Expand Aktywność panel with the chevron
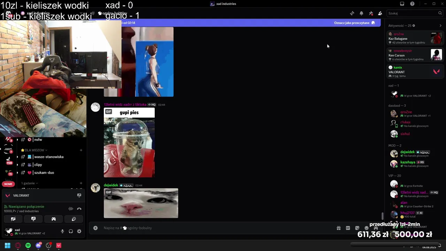The height and width of the screenshot is (251, 446). tap(440, 25)
